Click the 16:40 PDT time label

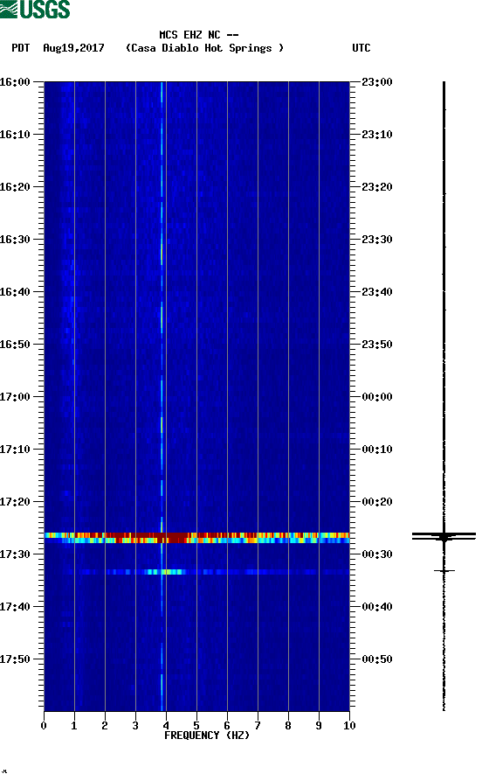click(x=15, y=292)
